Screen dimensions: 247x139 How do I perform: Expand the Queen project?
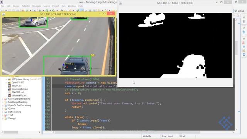3,108
